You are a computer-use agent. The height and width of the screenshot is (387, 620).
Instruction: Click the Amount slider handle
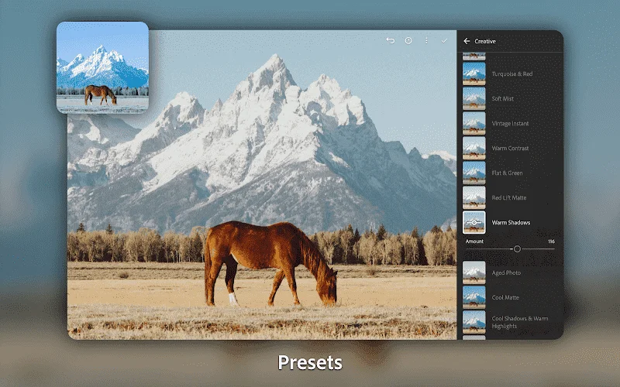click(517, 248)
